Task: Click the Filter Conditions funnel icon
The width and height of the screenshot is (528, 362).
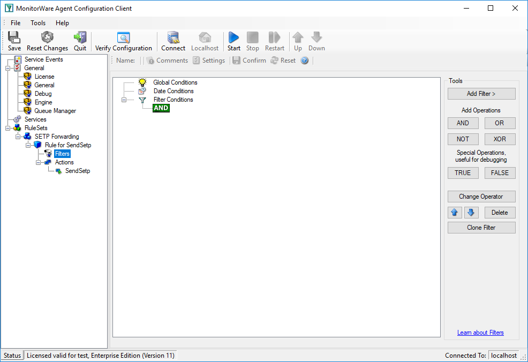Action: click(142, 100)
